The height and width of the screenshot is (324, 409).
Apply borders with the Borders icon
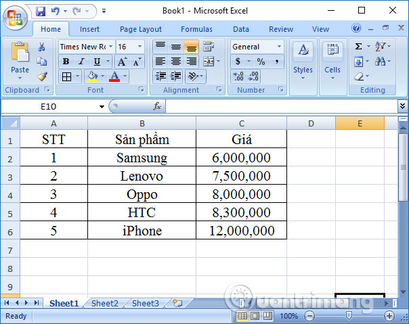click(x=66, y=76)
